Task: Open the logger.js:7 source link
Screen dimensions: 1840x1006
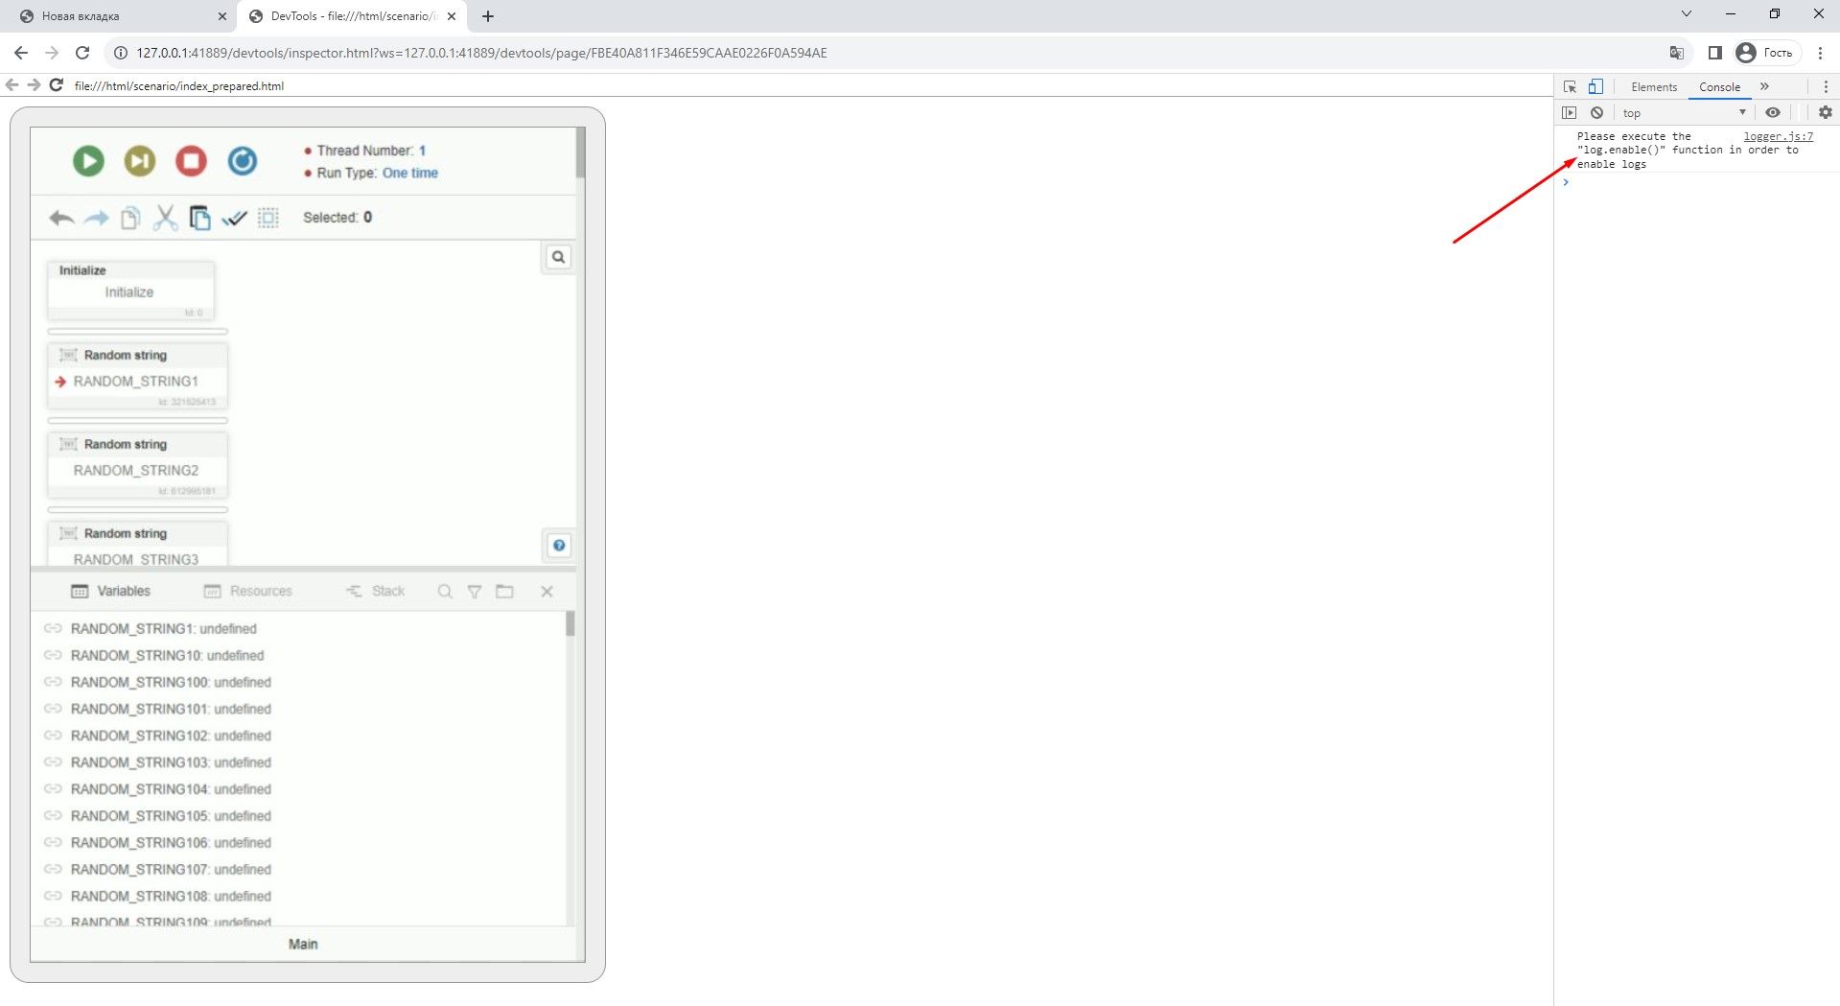Action: click(1778, 137)
